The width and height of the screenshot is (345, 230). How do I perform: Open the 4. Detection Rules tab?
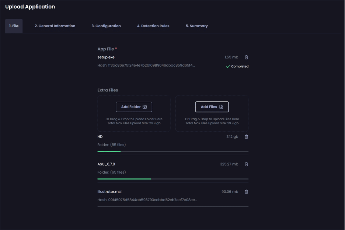[x=153, y=26]
